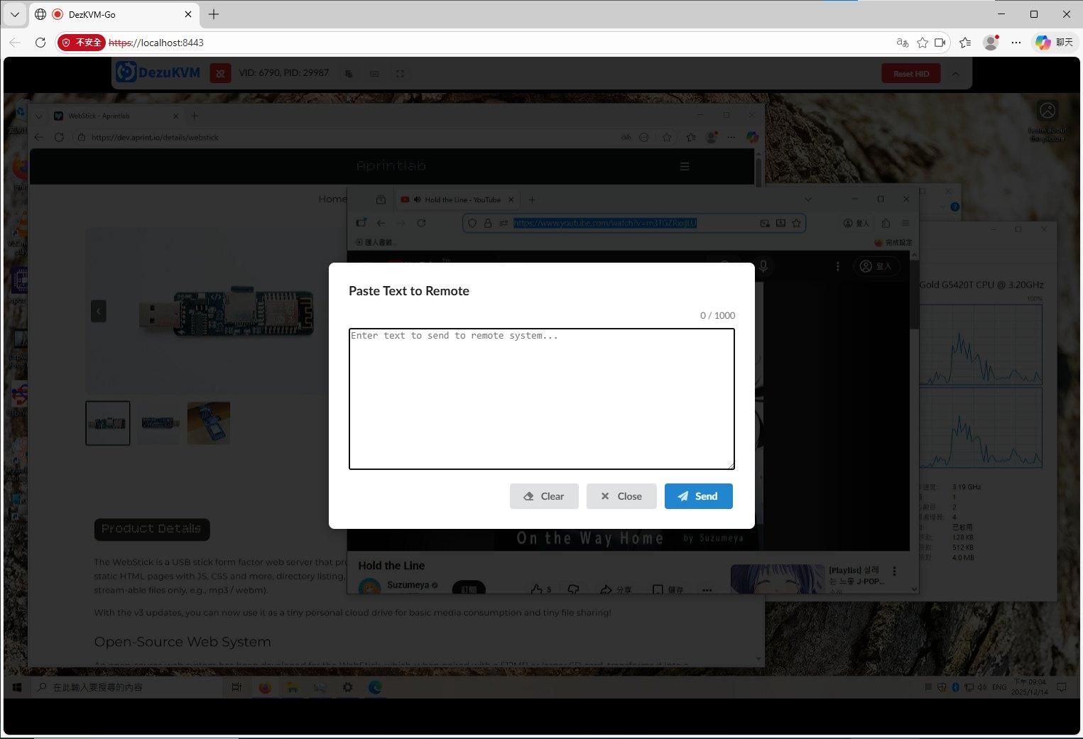
Task: Open Playlist recommendation thumbnail
Action: click(x=778, y=579)
